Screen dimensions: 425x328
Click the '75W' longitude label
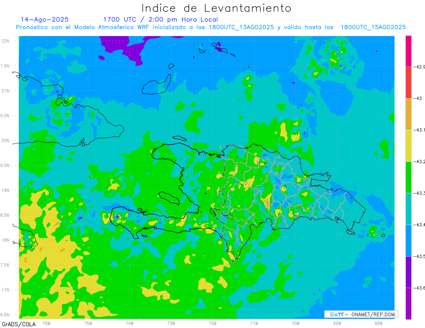88,323
